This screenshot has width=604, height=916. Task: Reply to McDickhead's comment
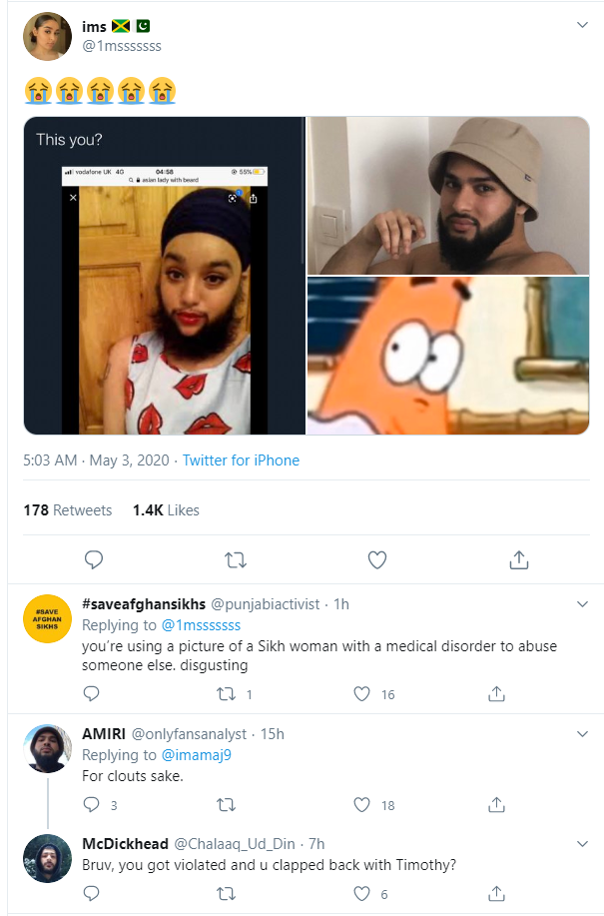tap(92, 893)
